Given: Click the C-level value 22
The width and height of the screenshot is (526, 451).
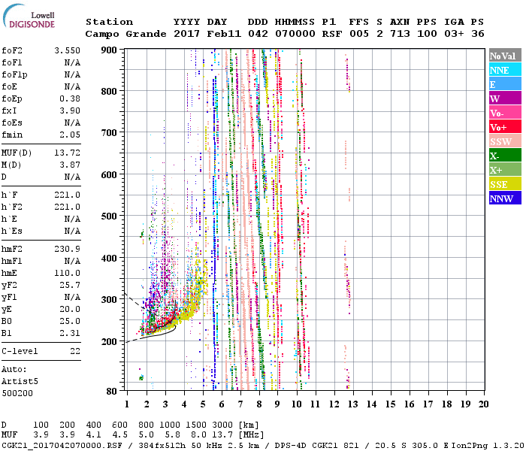Looking at the screenshot, I should pos(75,351).
